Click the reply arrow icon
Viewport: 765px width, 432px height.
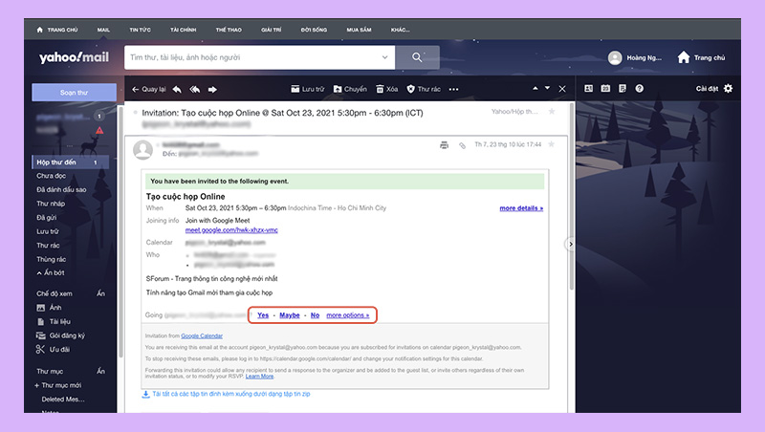point(177,89)
